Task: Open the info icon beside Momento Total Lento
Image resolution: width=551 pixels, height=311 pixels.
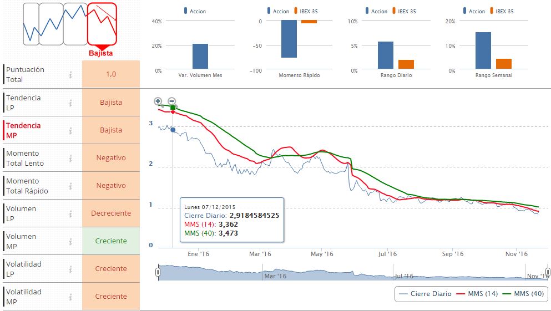Action: [x=70, y=158]
